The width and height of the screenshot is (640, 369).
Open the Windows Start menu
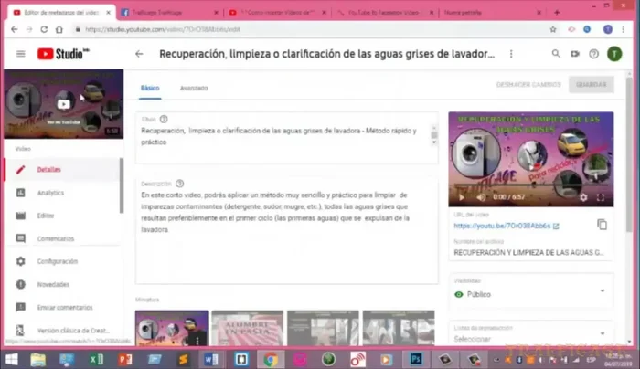11,359
